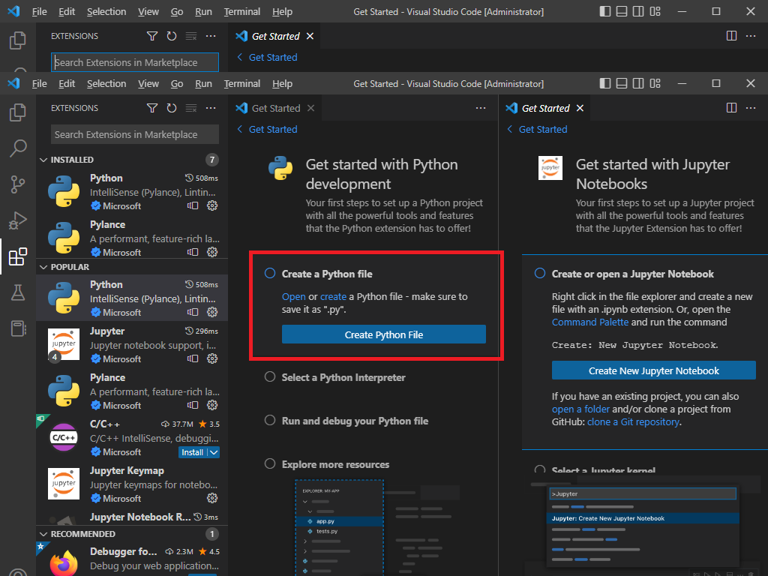Open View menu in back window
The image size is (768, 576).
[x=148, y=12]
